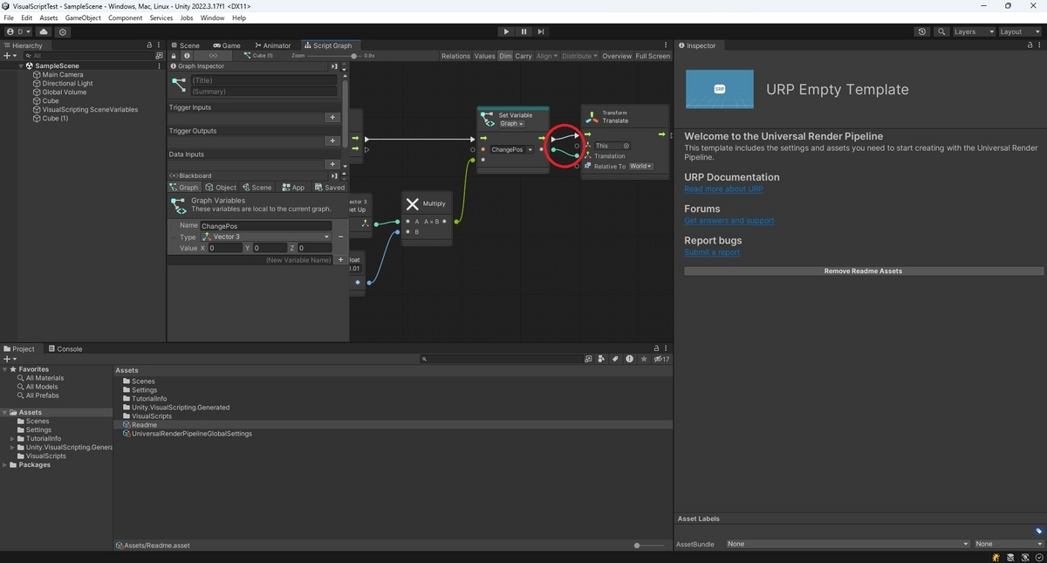The height and width of the screenshot is (563, 1047).
Task: Toggle Graph Inspector info icon
Action: pos(187,56)
